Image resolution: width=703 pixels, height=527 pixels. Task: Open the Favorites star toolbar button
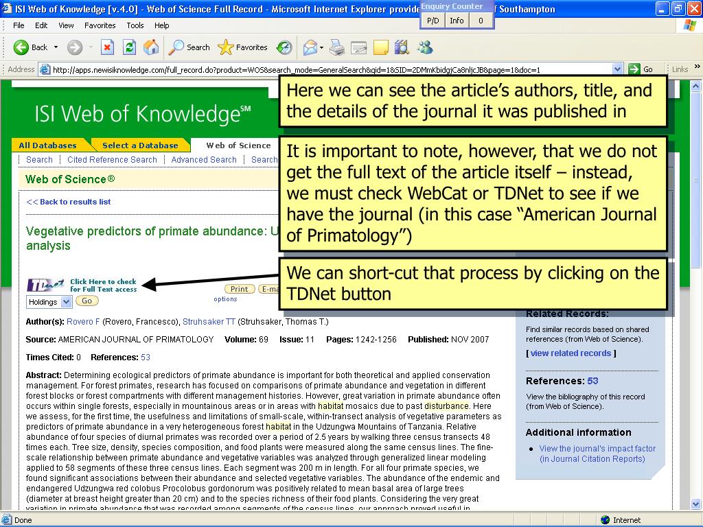tap(242, 47)
